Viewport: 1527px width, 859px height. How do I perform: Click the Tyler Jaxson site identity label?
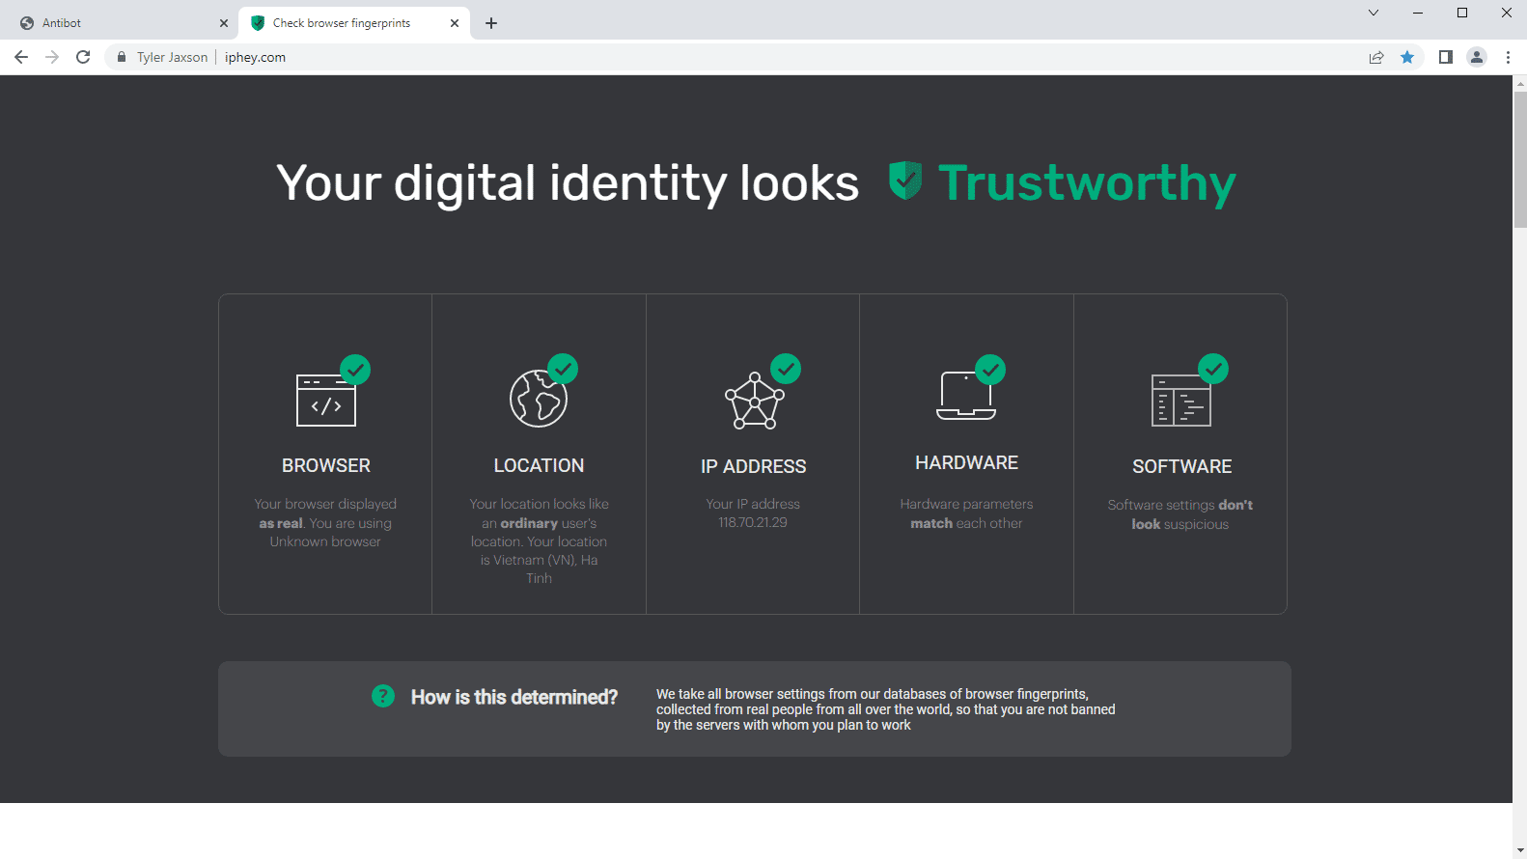coord(172,57)
